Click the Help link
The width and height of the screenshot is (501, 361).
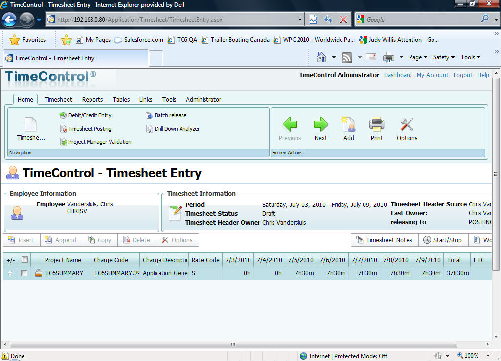[483, 75]
